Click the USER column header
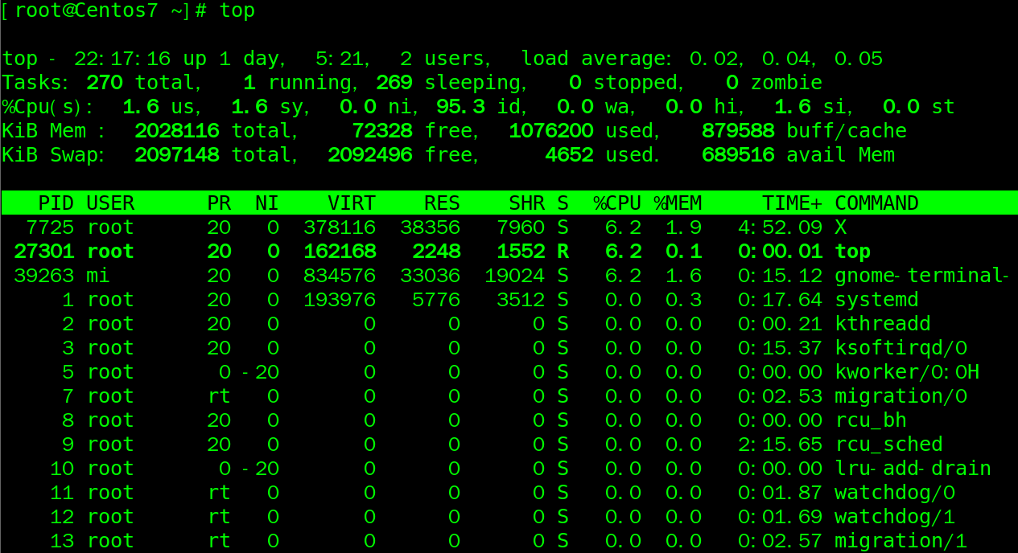Screen dimensions: 1018x553 (x=110, y=203)
